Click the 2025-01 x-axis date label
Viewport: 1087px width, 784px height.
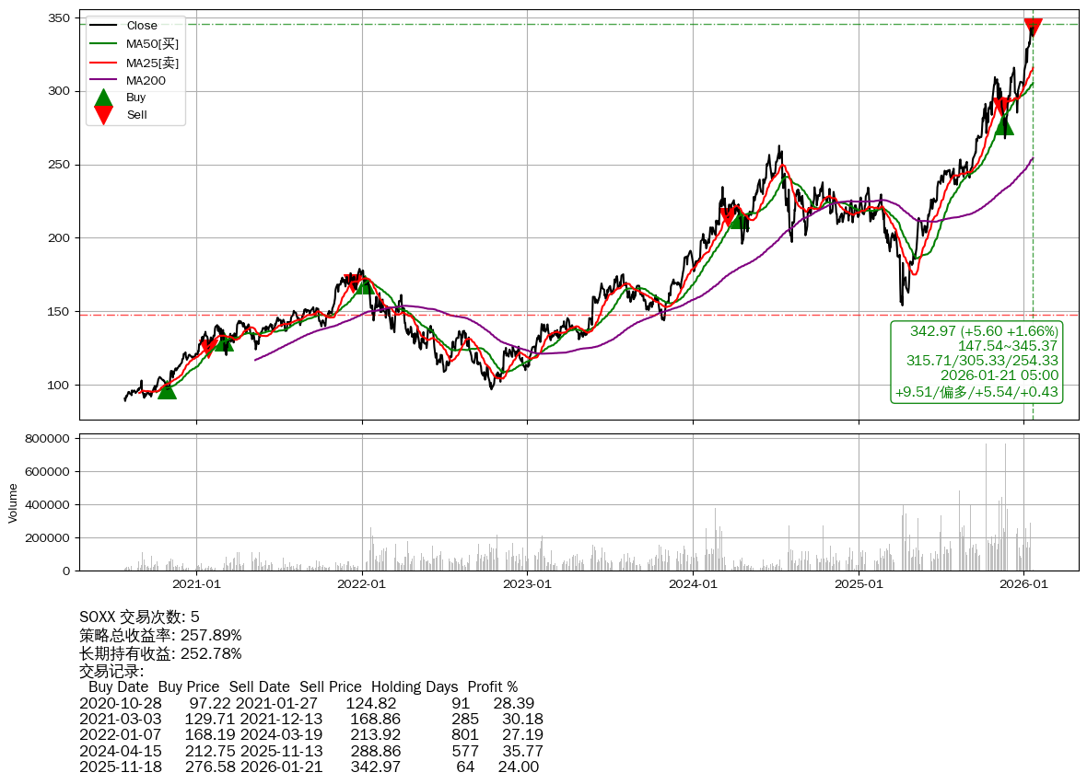coord(859,582)
